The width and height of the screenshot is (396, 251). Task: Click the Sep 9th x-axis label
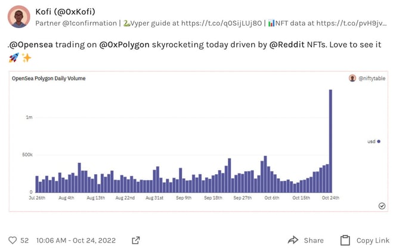click(x=184, y=198)
